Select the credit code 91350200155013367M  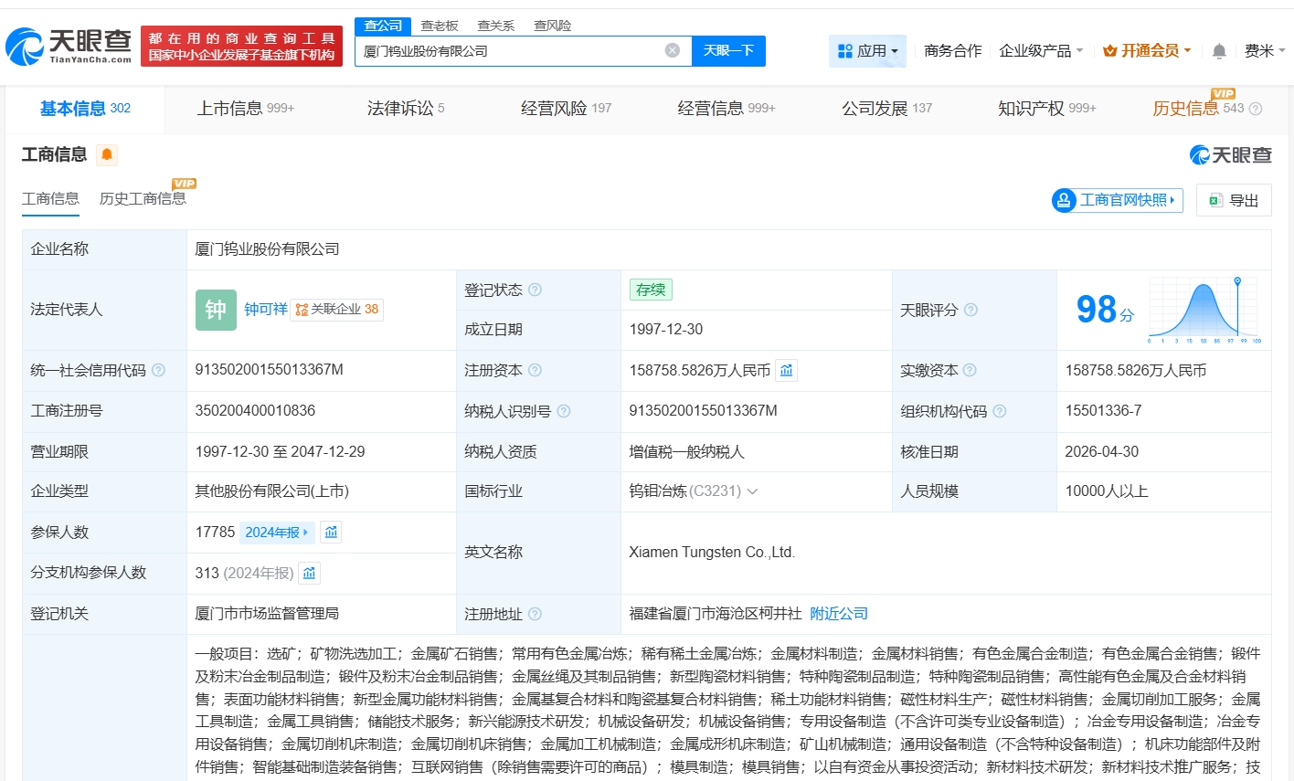(270, 370)
